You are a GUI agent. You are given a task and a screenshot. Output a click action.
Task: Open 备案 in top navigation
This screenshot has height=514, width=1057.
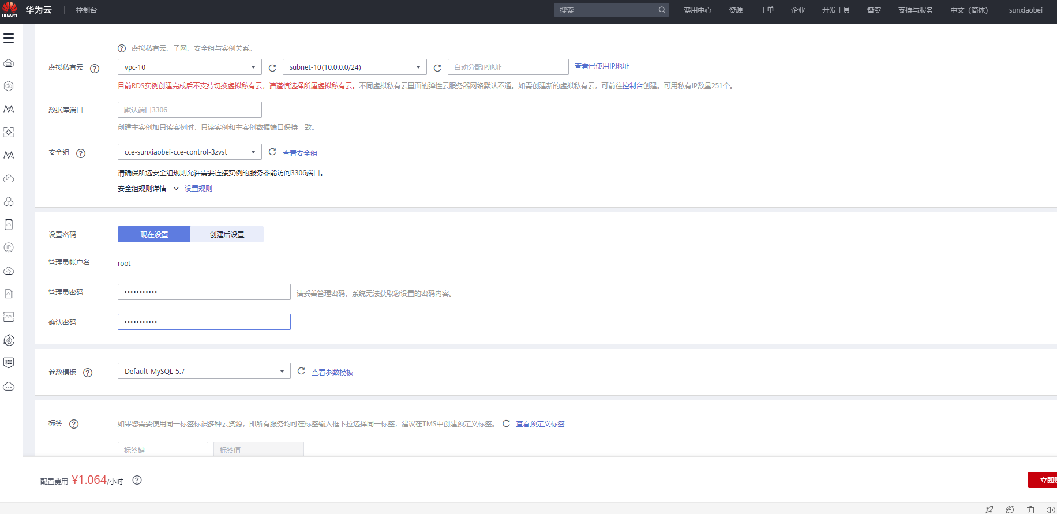[874, 10]
